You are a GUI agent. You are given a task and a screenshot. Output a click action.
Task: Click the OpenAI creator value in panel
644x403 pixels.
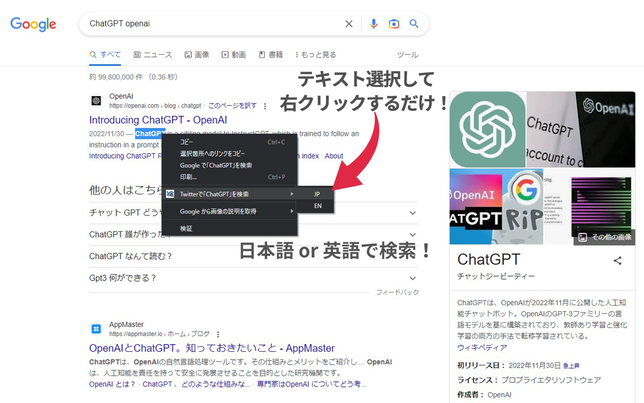(x=500, y=395)
